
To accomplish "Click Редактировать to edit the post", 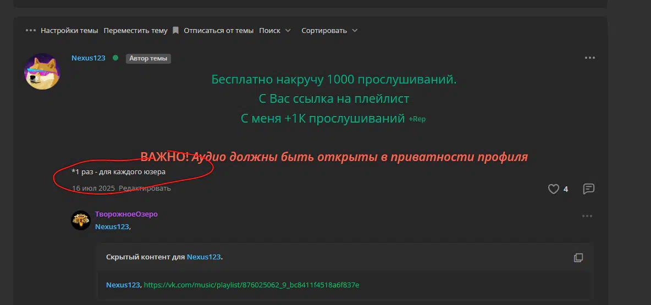I will pyautogui.click(x=145, y=188).
